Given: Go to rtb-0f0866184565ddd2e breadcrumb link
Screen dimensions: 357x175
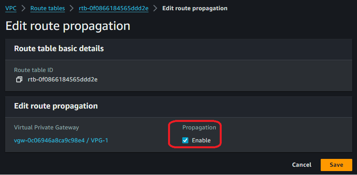Looking at the screenshot, I should 114,8.
